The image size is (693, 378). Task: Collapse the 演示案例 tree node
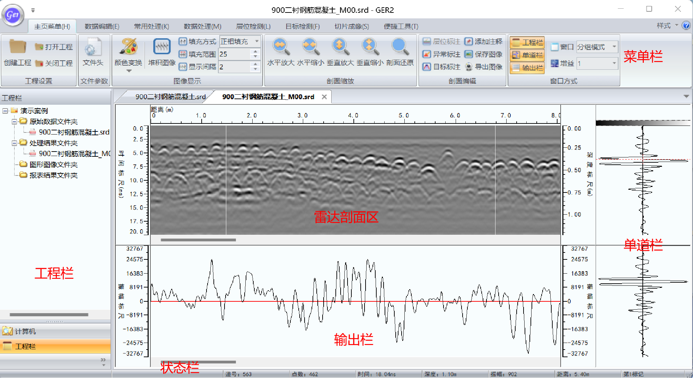[5, 111]
